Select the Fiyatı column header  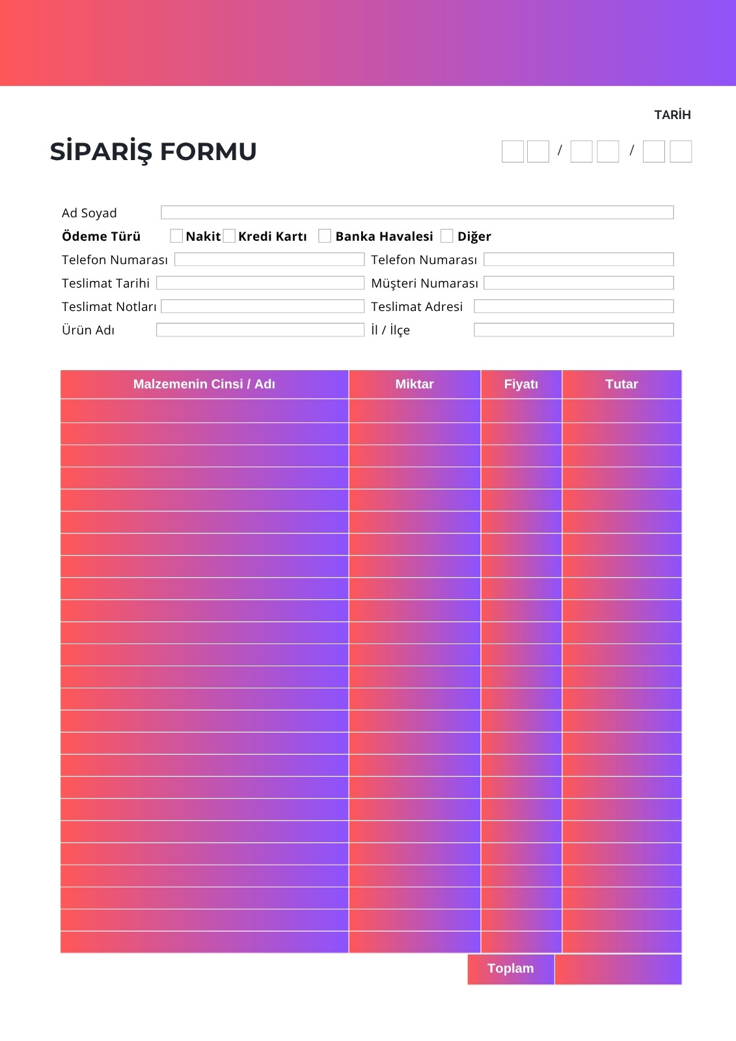click(521, 384)
